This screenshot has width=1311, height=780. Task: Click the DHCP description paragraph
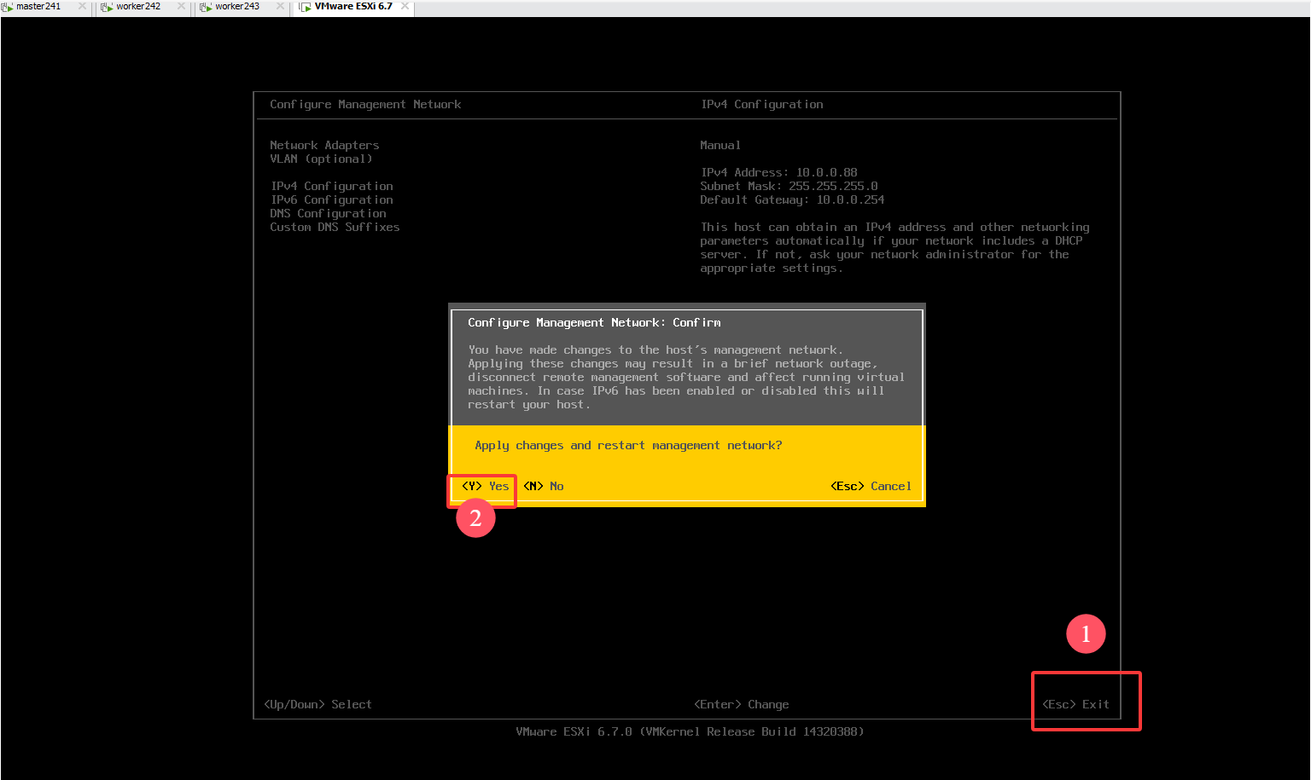click(894, 247)
